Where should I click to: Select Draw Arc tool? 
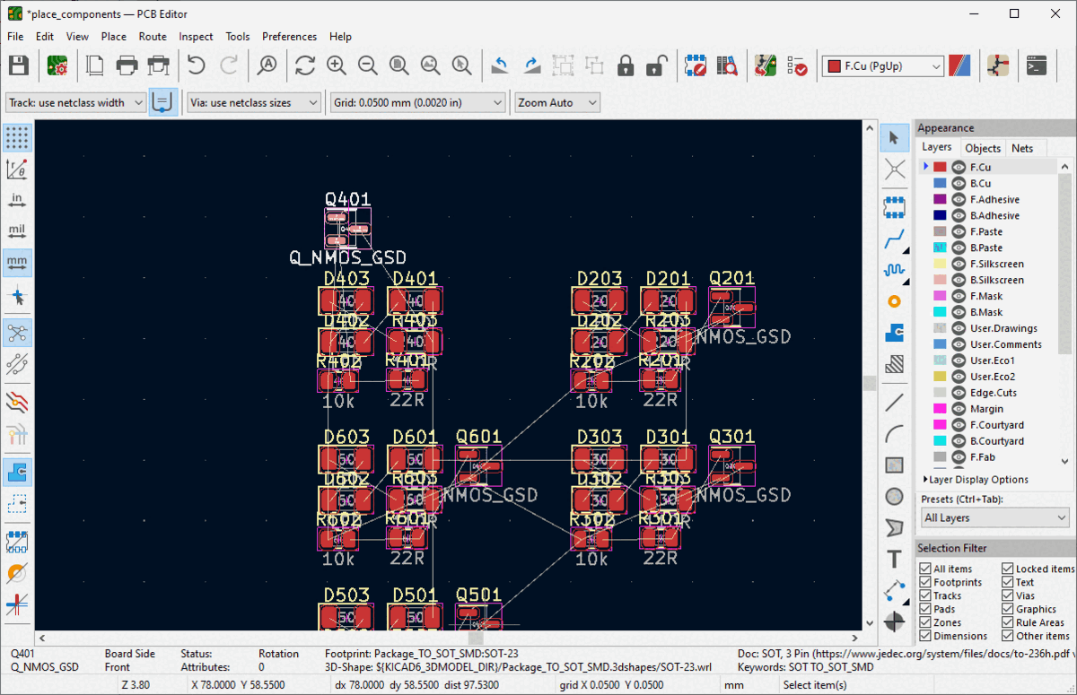[894, 435]
